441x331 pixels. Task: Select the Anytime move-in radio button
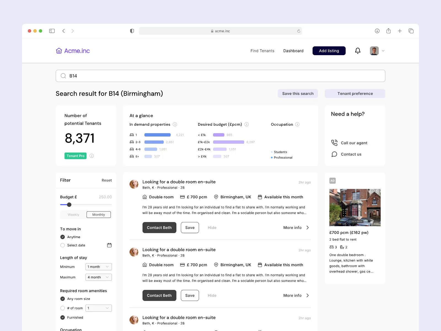(x=62, y=237)
